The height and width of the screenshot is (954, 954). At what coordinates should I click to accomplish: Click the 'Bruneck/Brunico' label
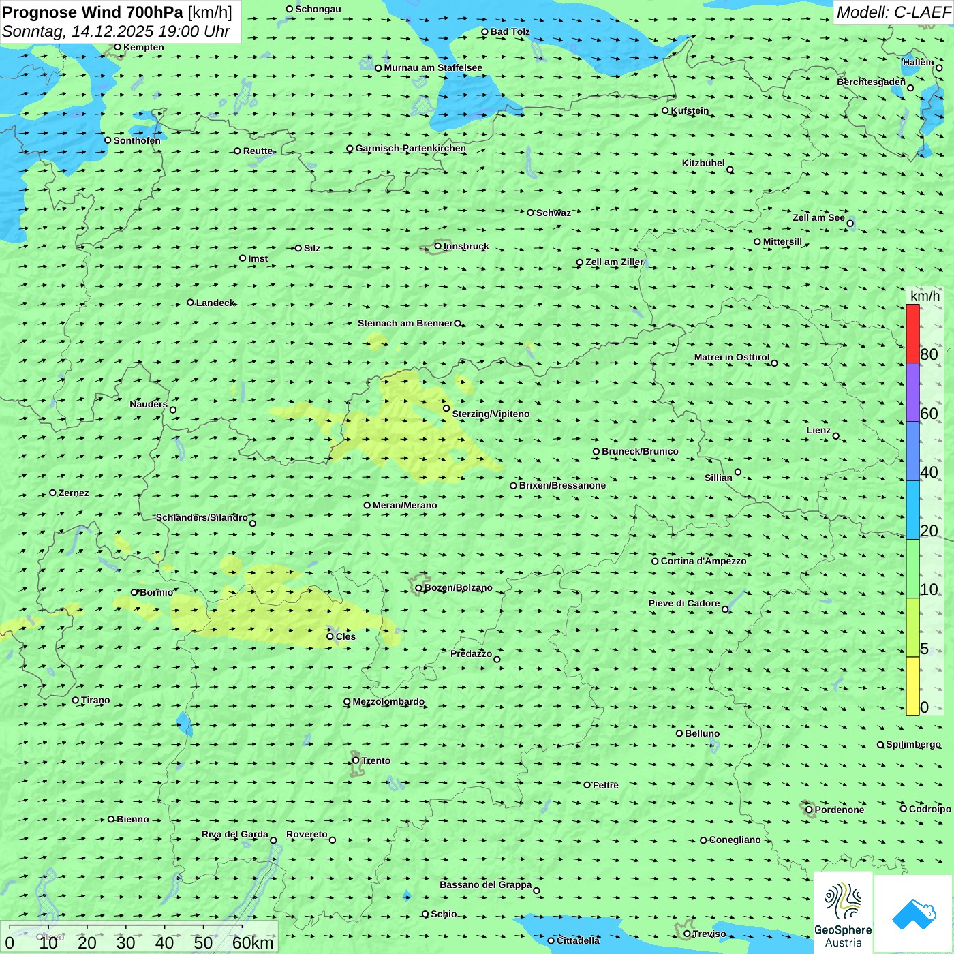point(640,451)
